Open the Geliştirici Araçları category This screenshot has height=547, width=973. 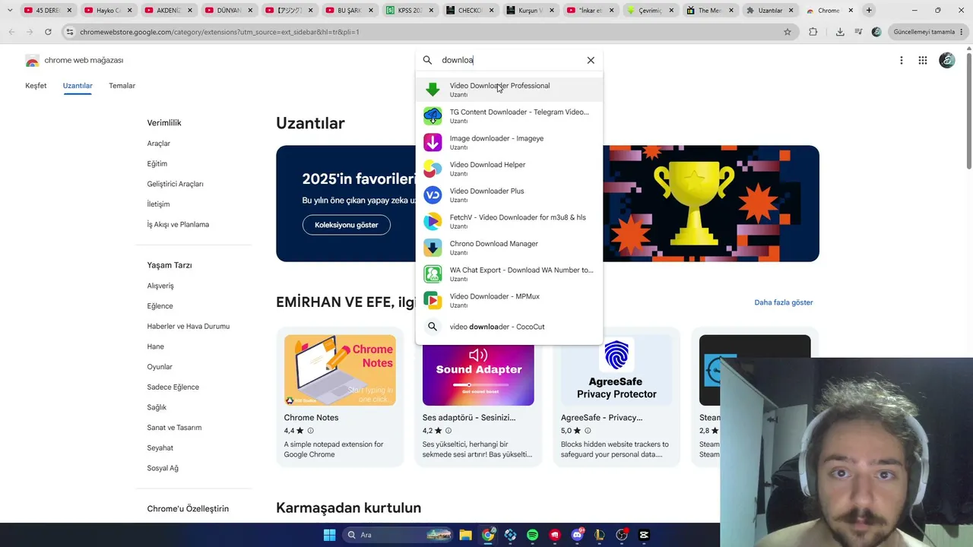(x=176, y=184)
